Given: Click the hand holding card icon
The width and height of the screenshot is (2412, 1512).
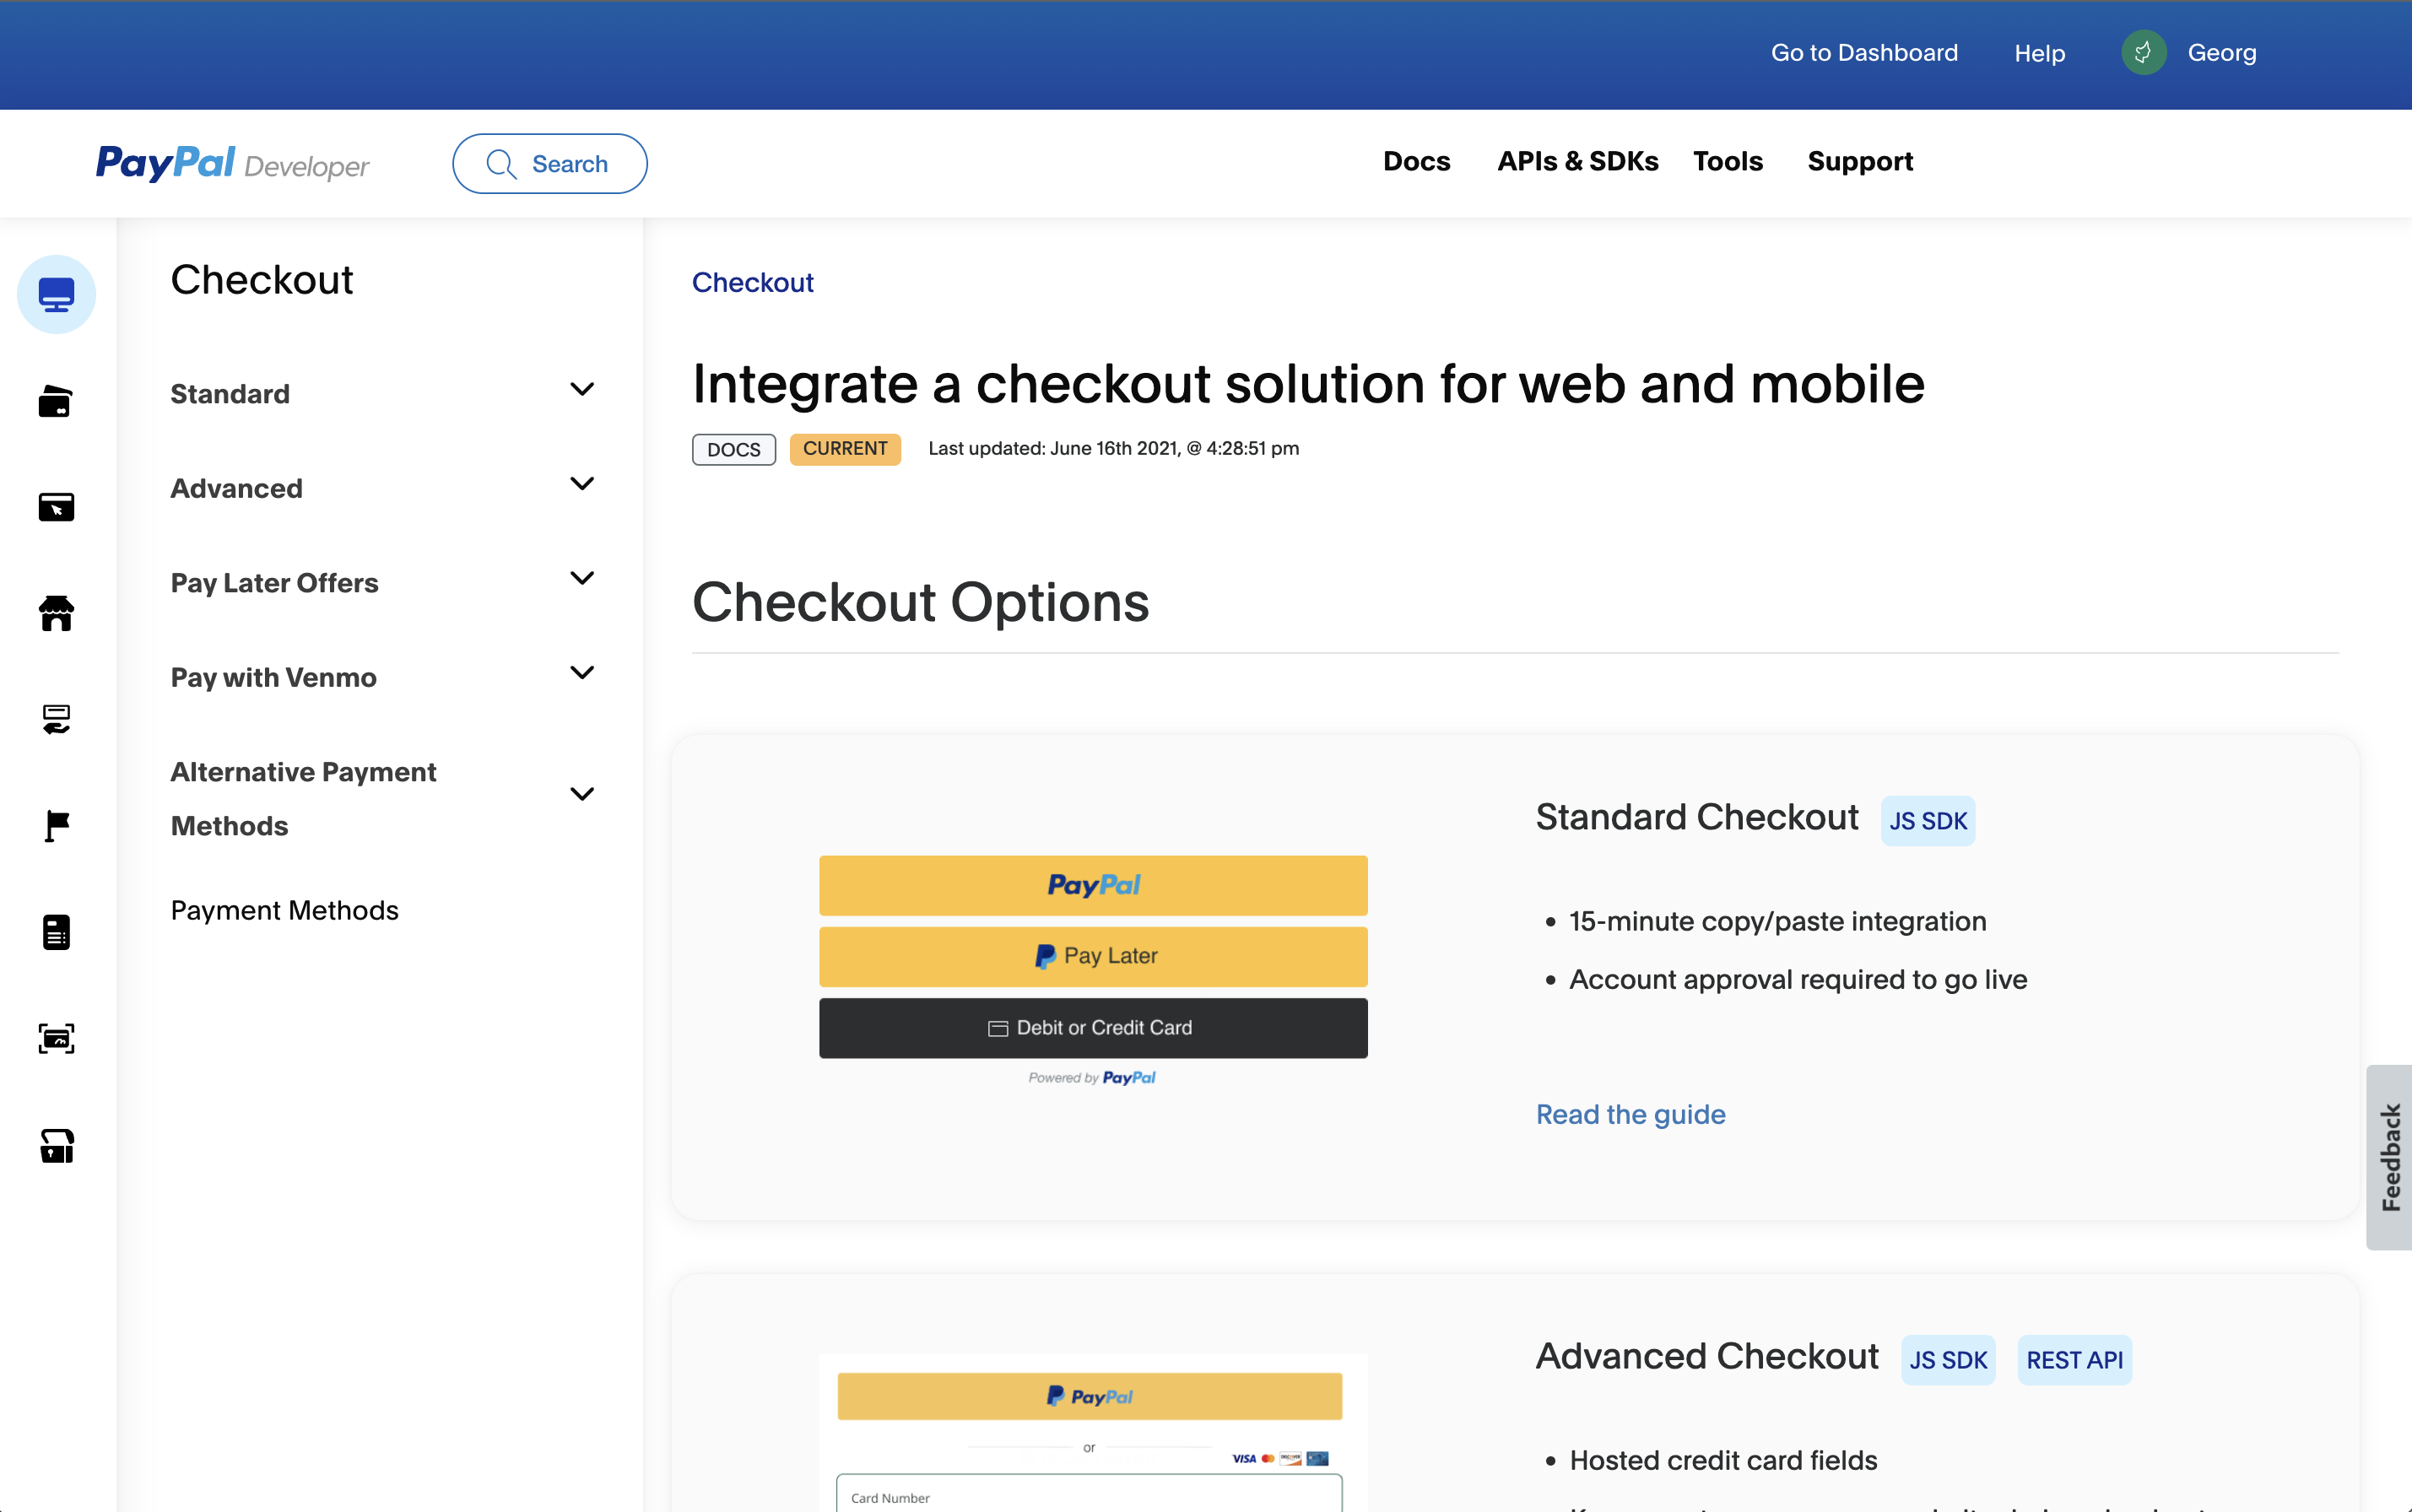Looking at the screenshot, I should 56,719.
